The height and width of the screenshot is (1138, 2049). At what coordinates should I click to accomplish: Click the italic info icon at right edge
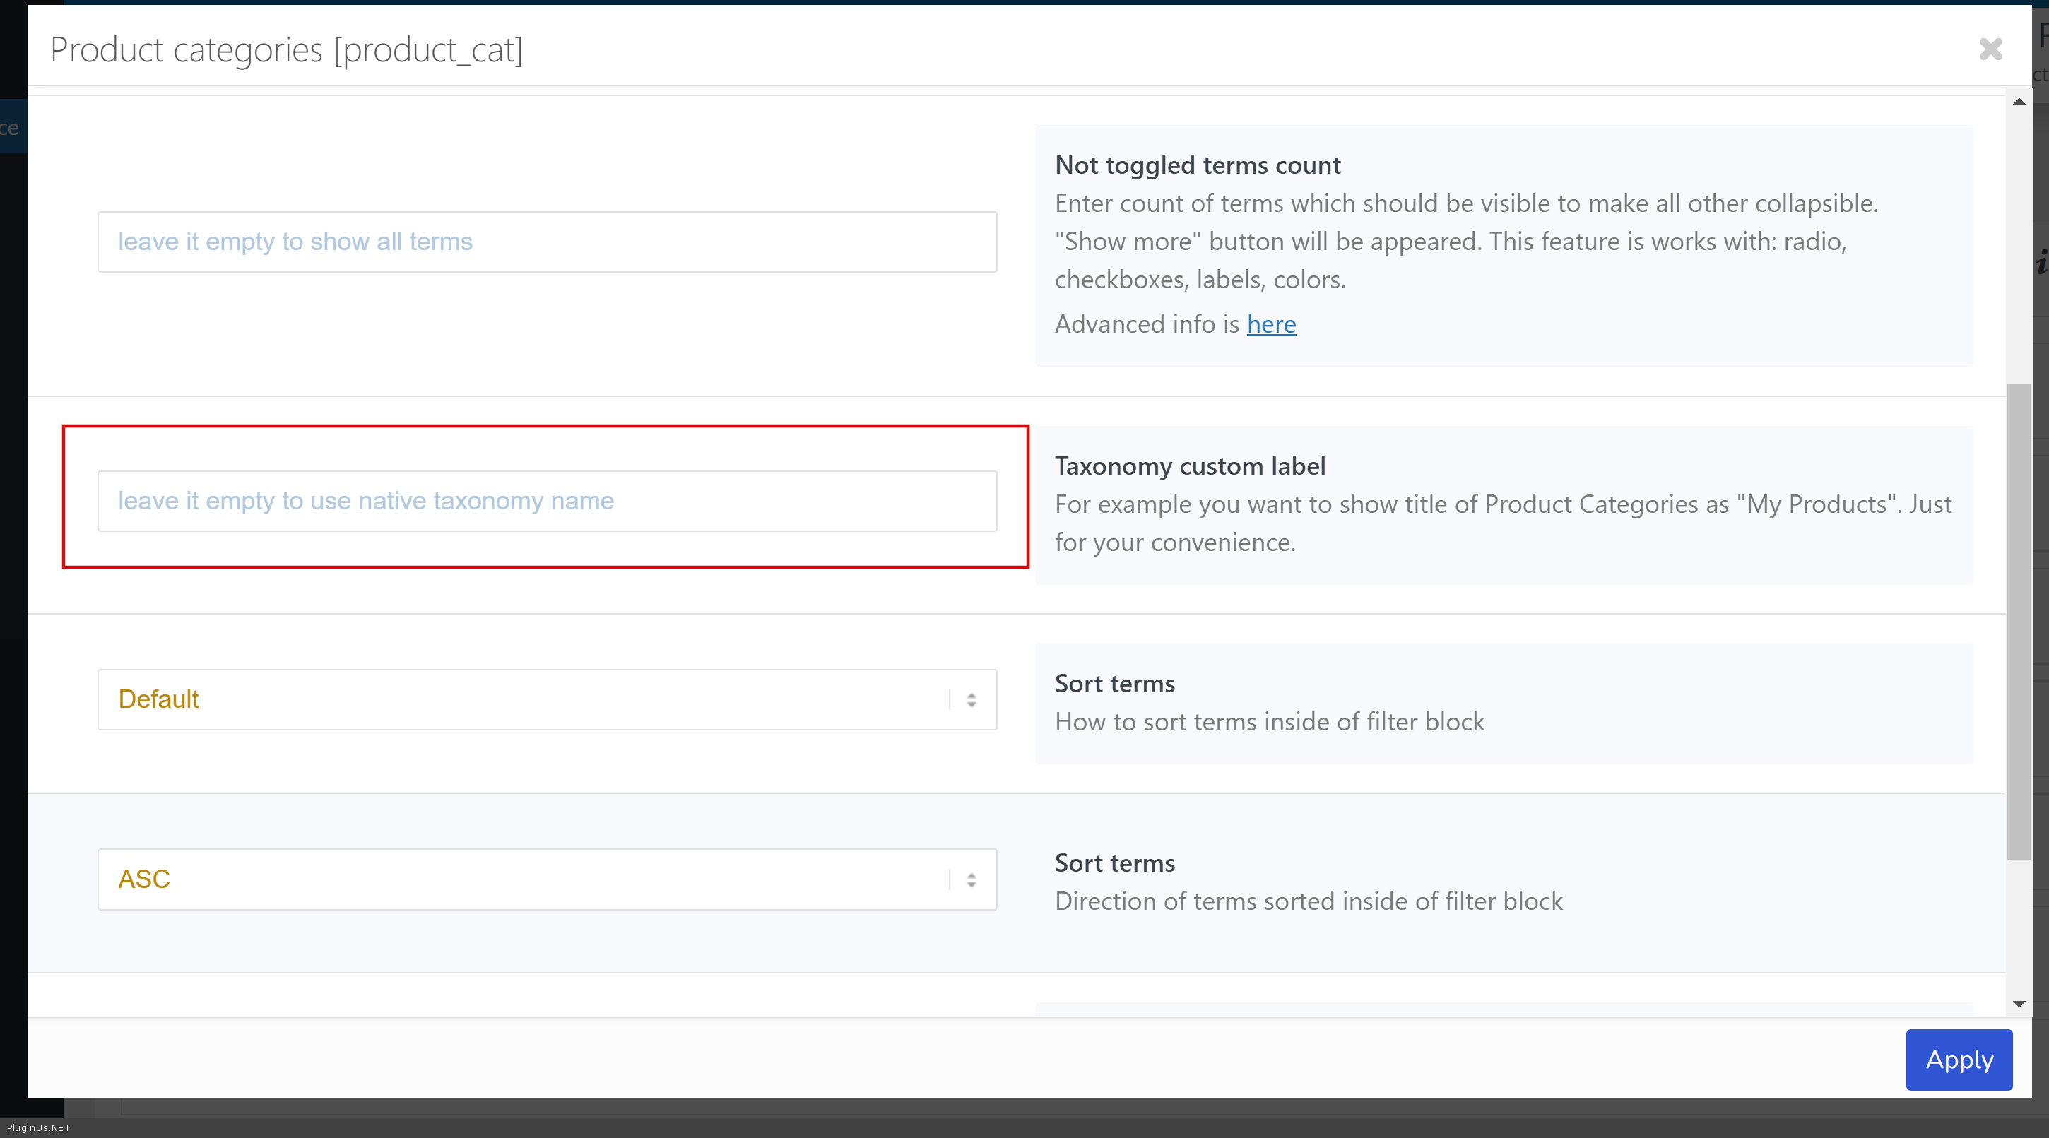[2042, 263]
